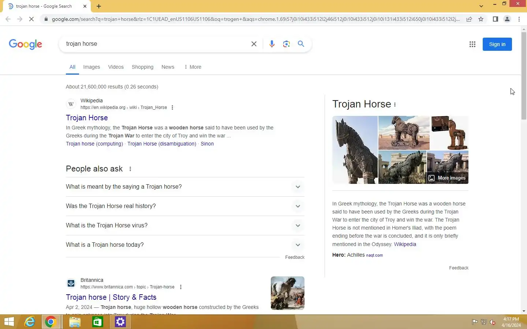Open Trojan Horse (disambiguation) link
The image size is (527, 329).
coord(162,144)
